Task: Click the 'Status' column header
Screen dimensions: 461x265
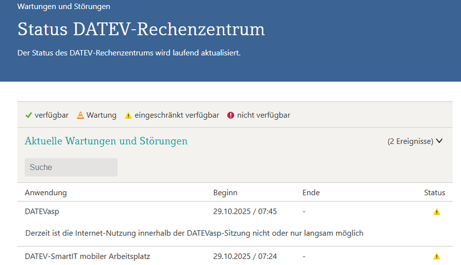Action: (x=434, y=192)
